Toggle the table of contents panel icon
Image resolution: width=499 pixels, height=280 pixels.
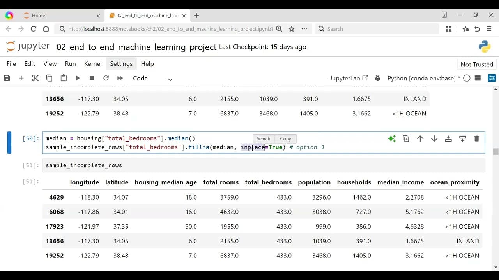pos(492,78)
